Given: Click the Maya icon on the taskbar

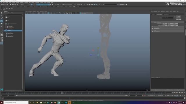Looking at the screenshot, I should (x=59, y=103).
